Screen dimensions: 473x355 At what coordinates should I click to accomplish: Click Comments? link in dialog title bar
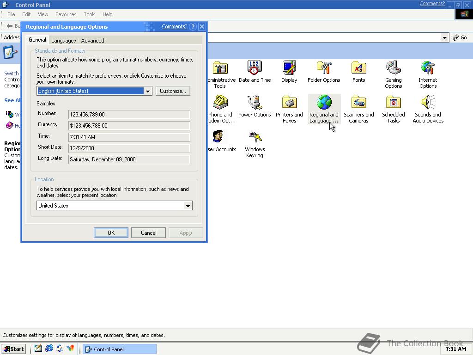174,26
